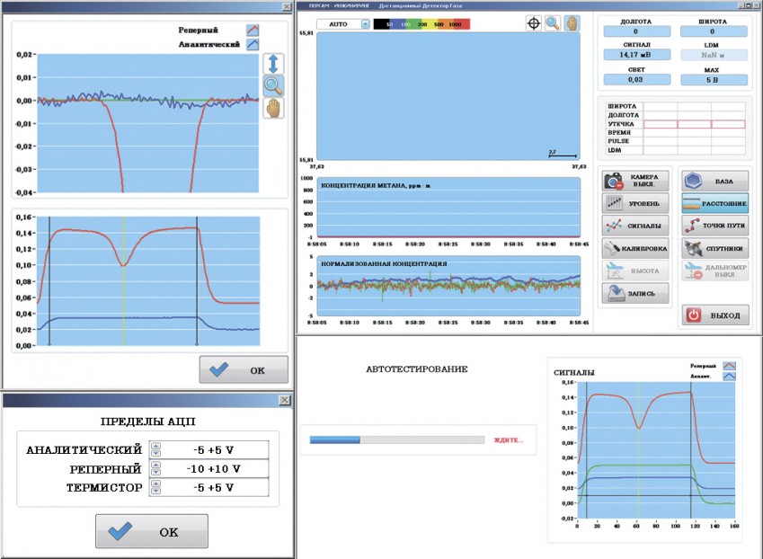Image resolution: width=763 pixels, height=559 pixels.
Task: Click the РЕПЕРНЫЙ range value field
Action: pos(215,468)
